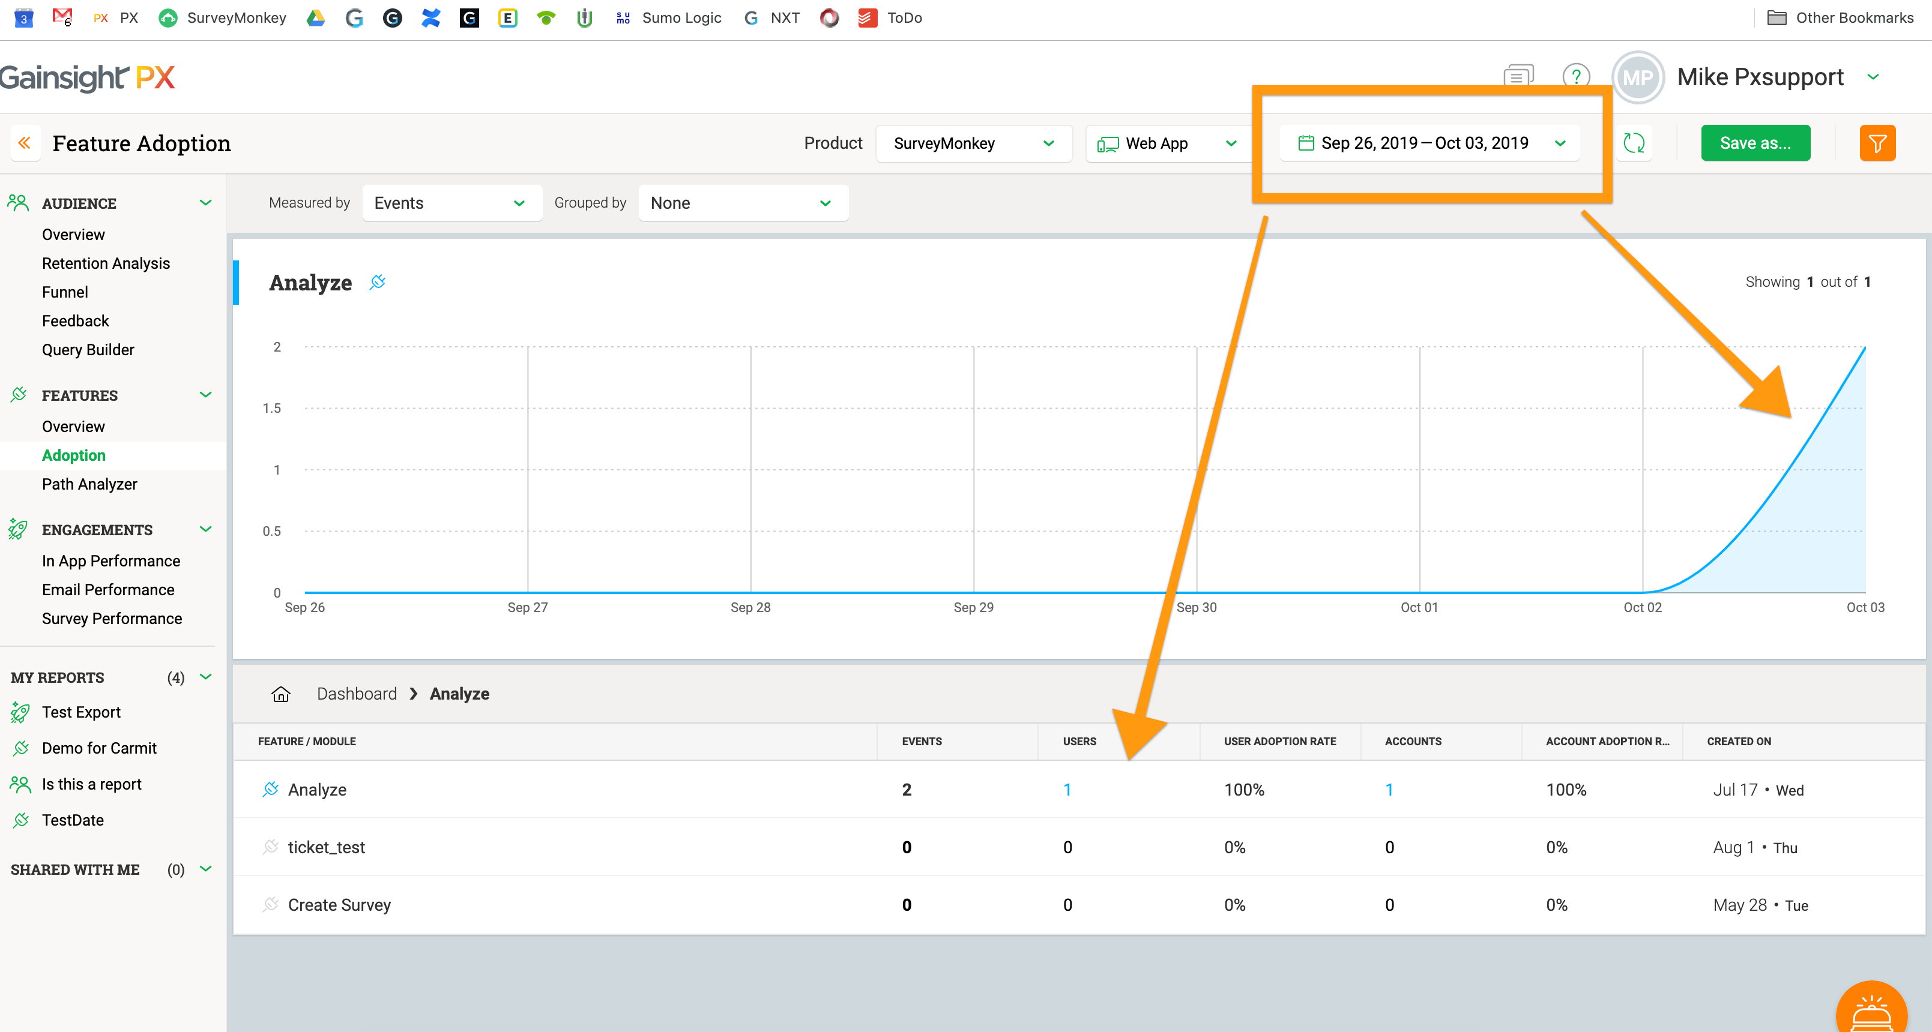Click the plug icon next to Analyze title
This screenshot has width=1932, height=1032.
pos(377,282)
